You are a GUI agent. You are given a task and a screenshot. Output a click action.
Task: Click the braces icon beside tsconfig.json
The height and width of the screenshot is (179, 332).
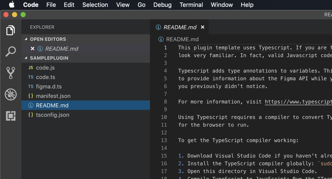point(31,115)
